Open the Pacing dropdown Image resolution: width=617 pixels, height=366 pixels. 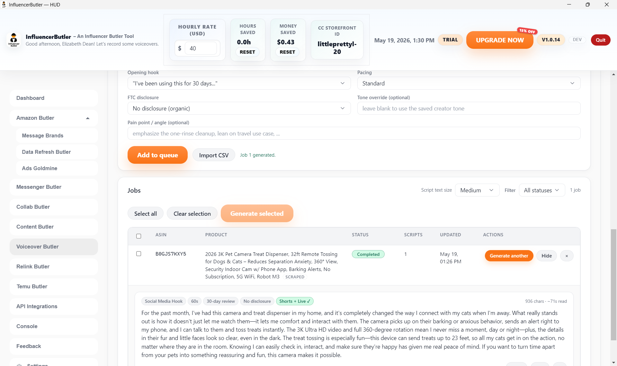point(469,83)
